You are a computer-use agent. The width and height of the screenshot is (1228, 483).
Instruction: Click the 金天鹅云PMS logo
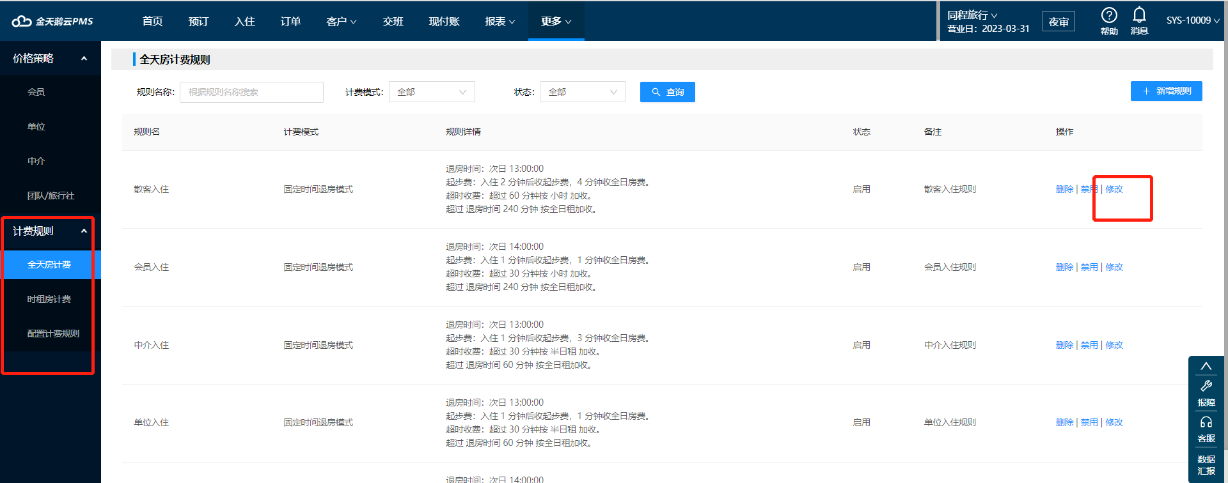point(52,21)
